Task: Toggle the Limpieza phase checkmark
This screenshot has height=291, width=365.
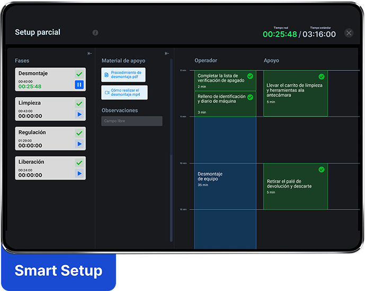Action: coord(79,104)
